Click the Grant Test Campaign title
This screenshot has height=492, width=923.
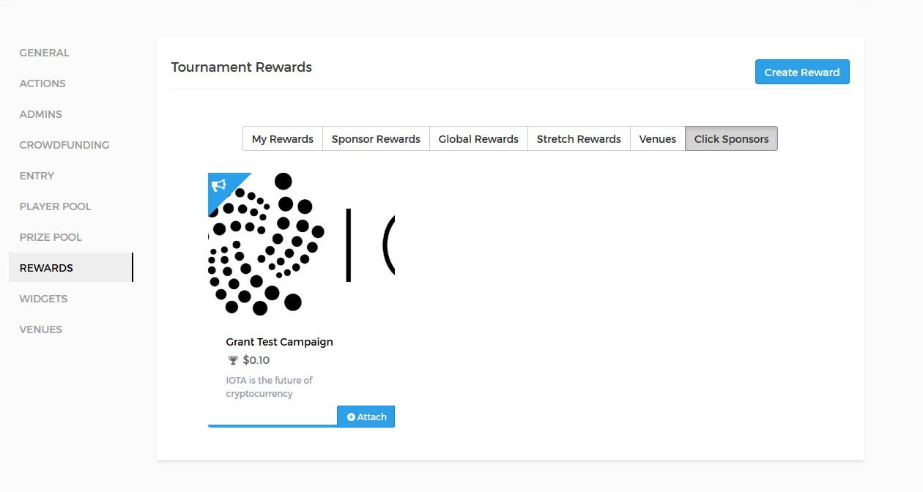point(279,342)
